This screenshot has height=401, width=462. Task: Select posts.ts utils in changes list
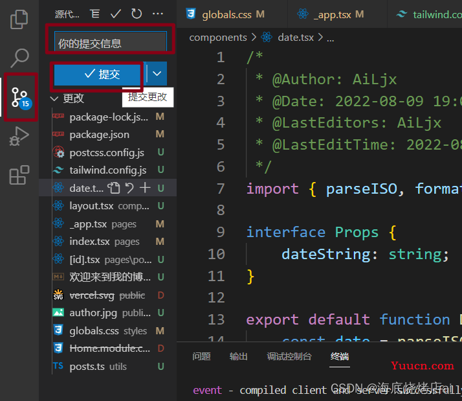pos(108,367)
